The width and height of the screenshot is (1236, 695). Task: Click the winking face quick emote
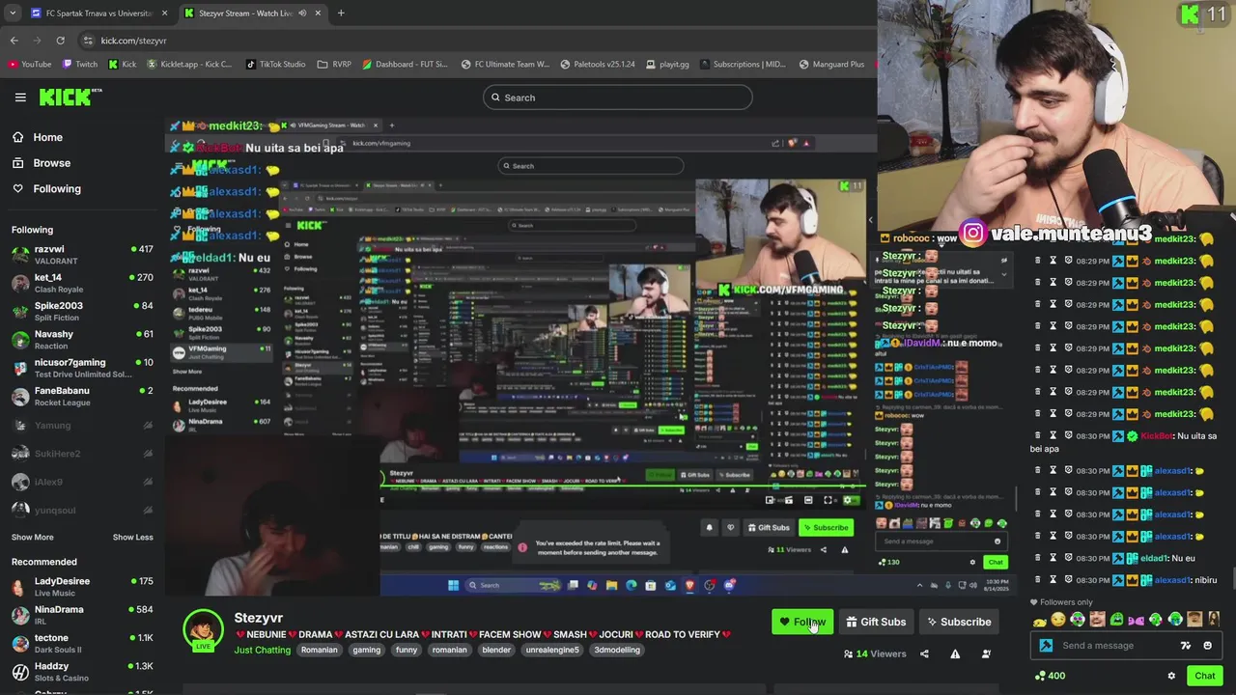pos(1058,620)
